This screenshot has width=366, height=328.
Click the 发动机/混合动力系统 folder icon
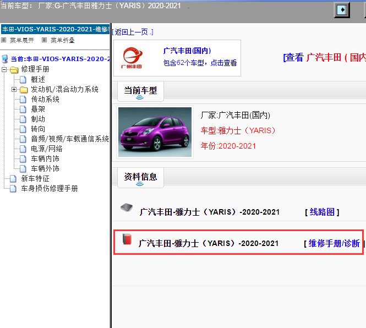24,89
